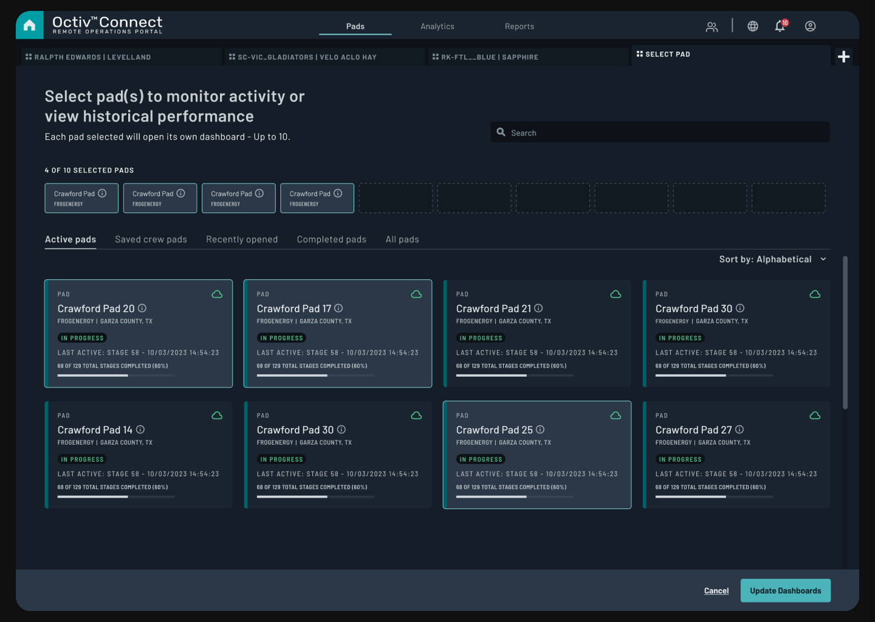Click the home icon in the top left

tap(29, 25)
